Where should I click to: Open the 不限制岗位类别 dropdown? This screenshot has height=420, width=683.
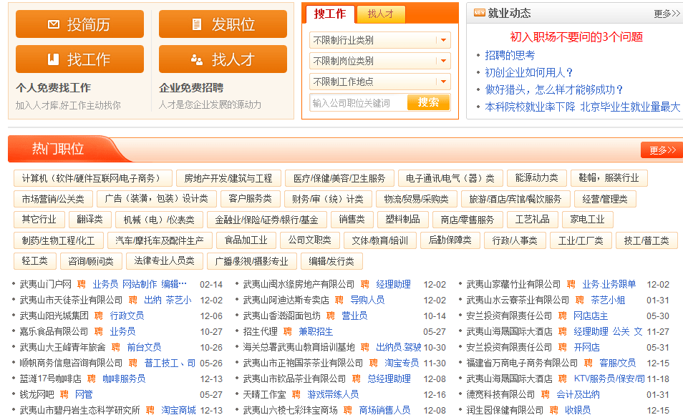tap(380, 61)
